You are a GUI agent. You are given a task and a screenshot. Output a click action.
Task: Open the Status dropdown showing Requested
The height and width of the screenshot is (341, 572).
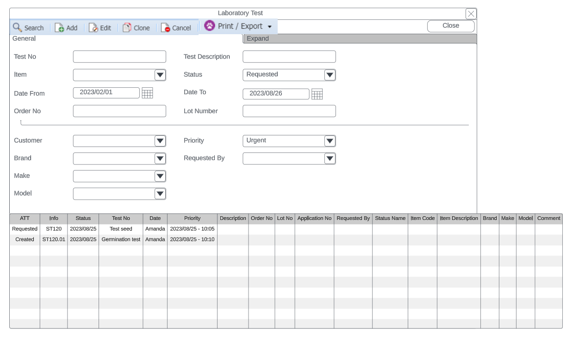tap(330, 75)
